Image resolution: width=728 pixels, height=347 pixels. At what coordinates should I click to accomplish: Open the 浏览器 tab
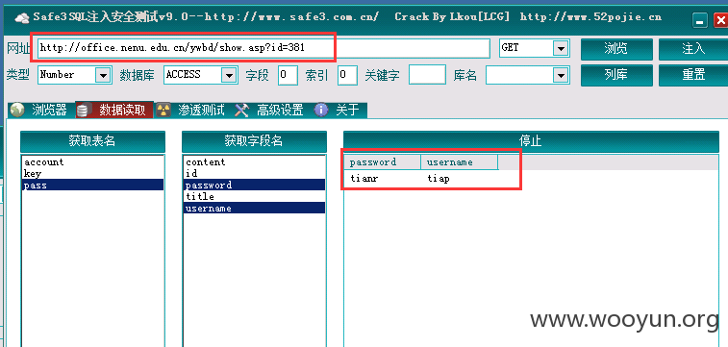point(40,110)
